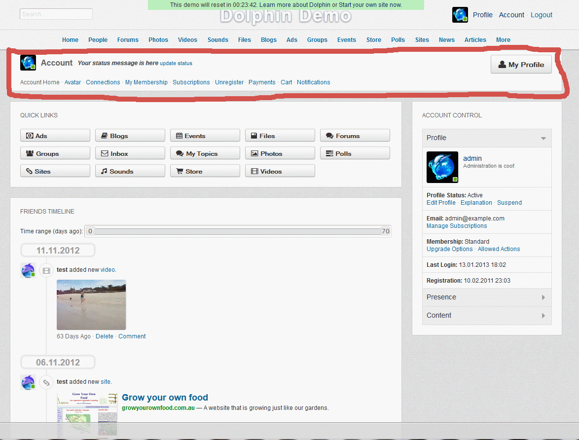Click the account avatar next to Account heading
579x440 pixels.
click(x=28, y=63)
